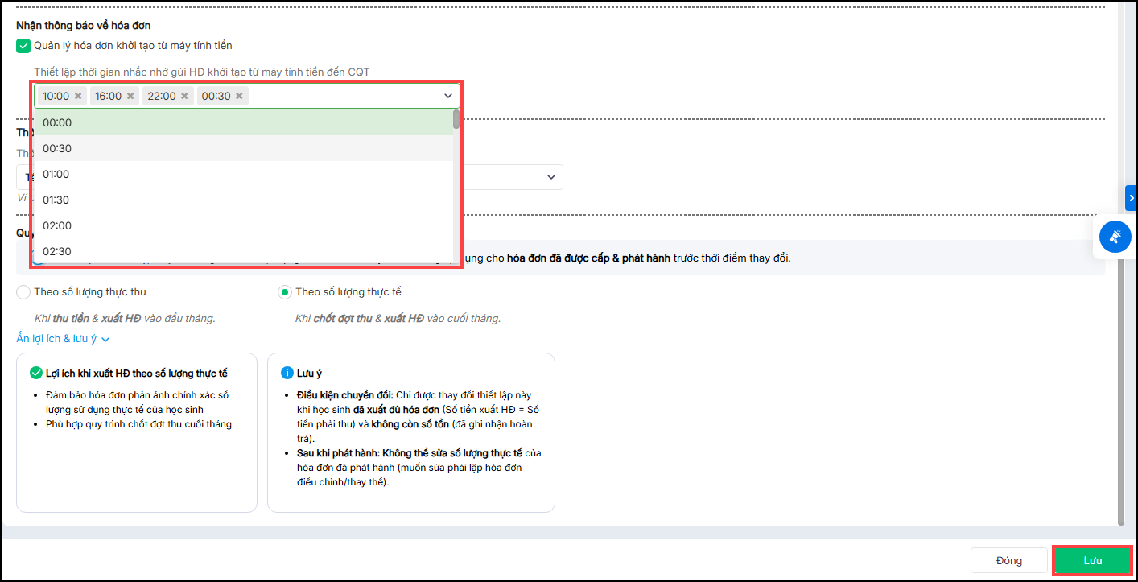Remove the 22:00 time tag
This screenshot has height=582, width=1138.
184,96
